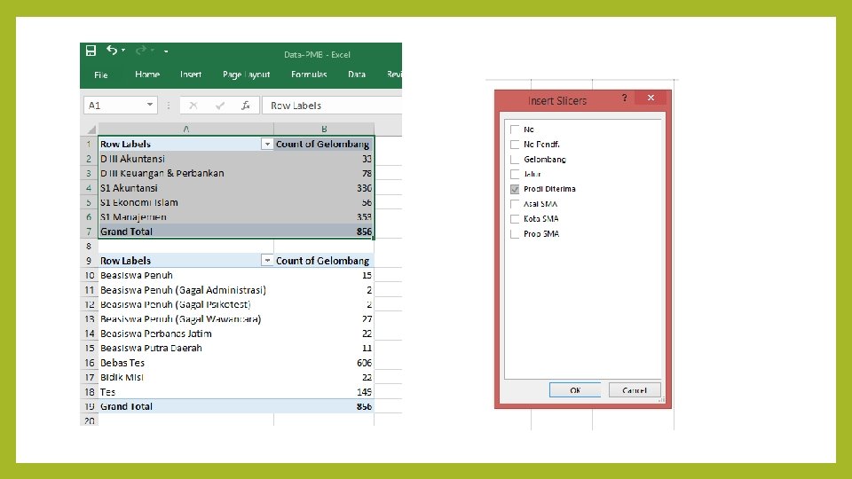The image size is (852, 479).
Task: Close the Insert Slicers dialog
Action: click(x=651, y=98)
